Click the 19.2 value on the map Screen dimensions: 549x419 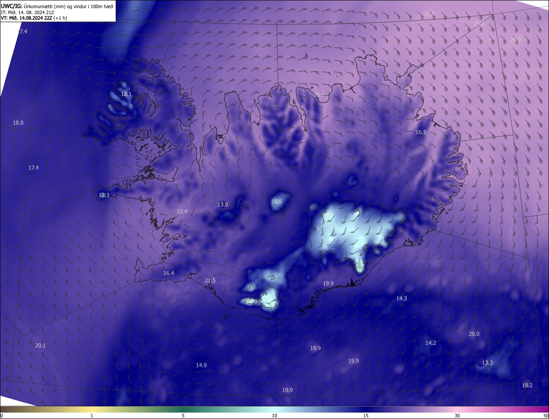pyautogui.click(x=527, y=386)
